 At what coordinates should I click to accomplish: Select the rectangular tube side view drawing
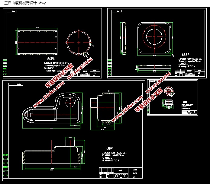coord(37,41)
